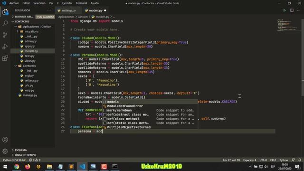Change the Python language mode
The image size is (304, 171).
coord(284,160)
